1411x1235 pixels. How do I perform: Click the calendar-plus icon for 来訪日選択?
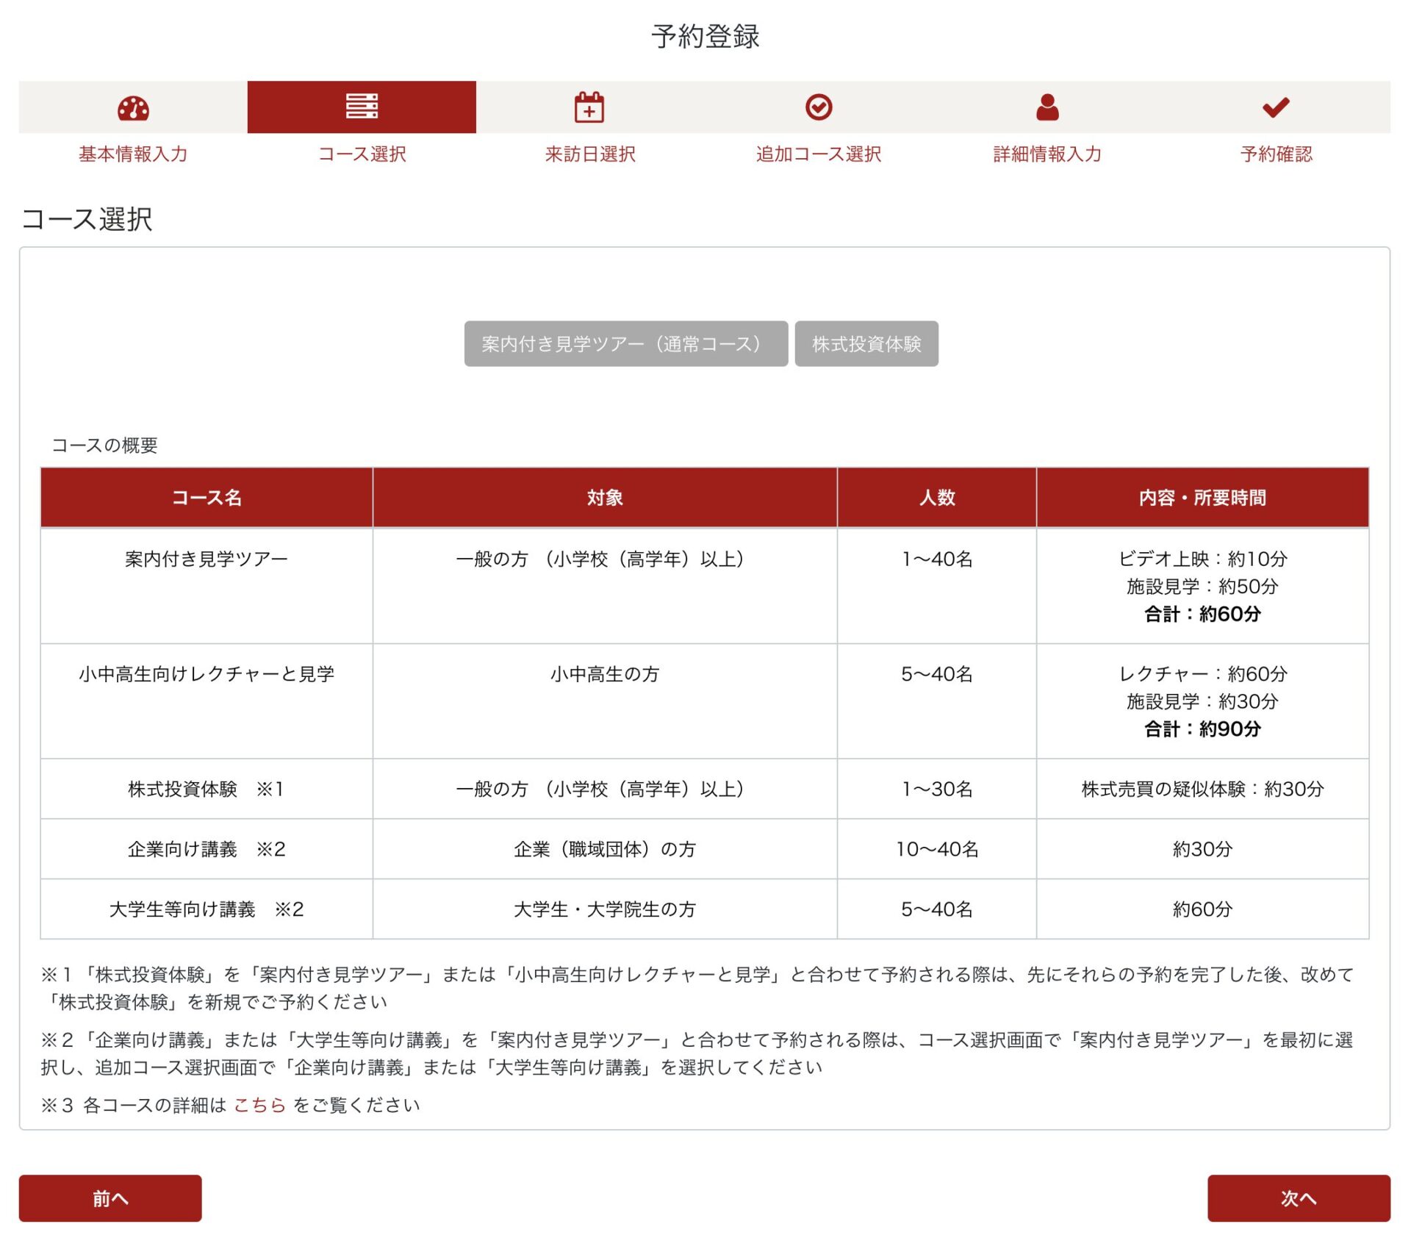pyautogui.click(x=589, y=107)
